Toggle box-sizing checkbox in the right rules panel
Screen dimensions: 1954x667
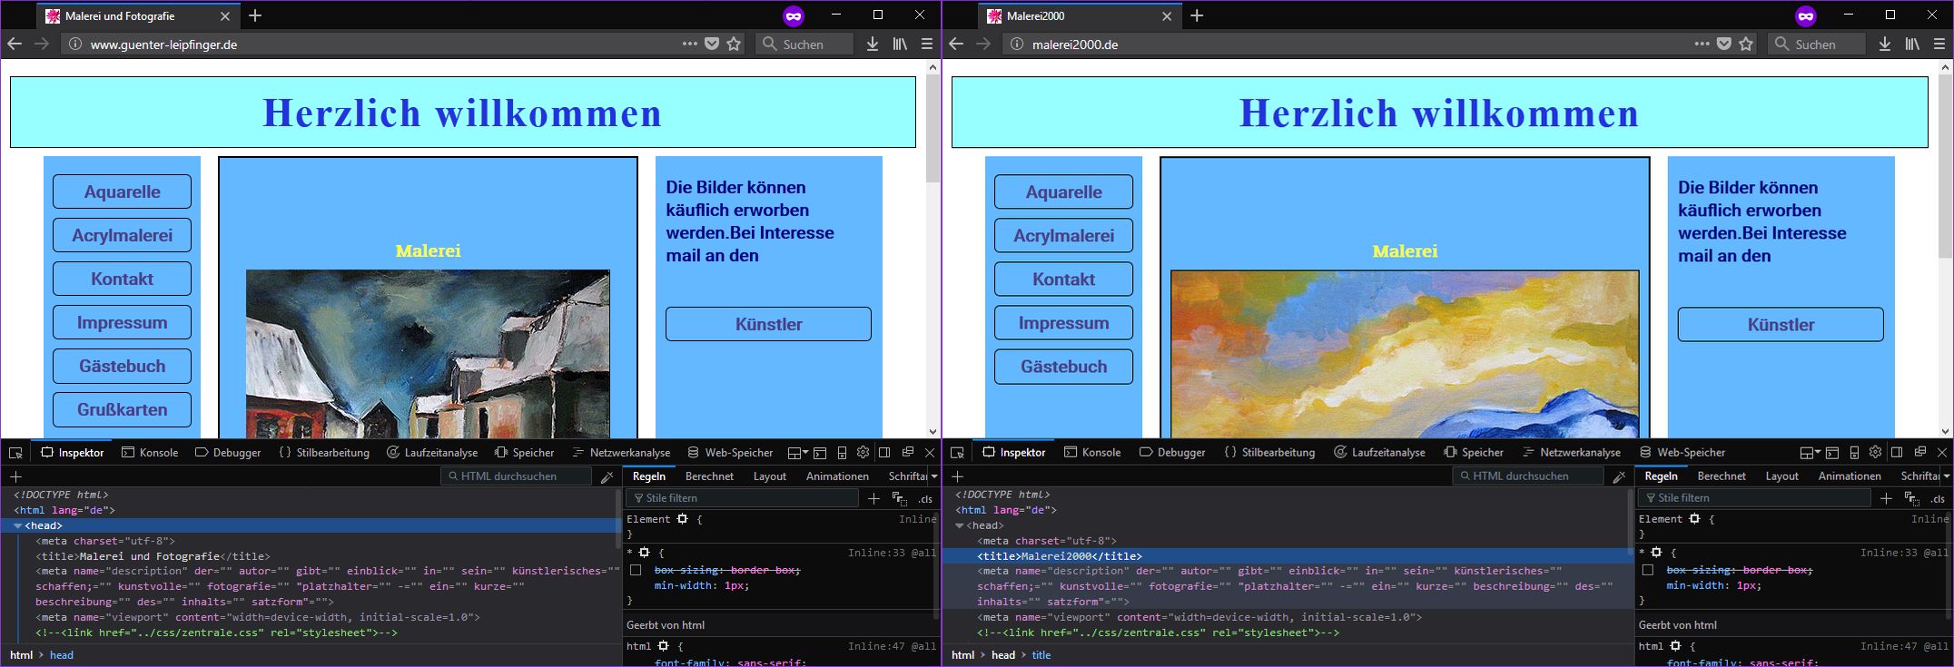(1648, 570)
